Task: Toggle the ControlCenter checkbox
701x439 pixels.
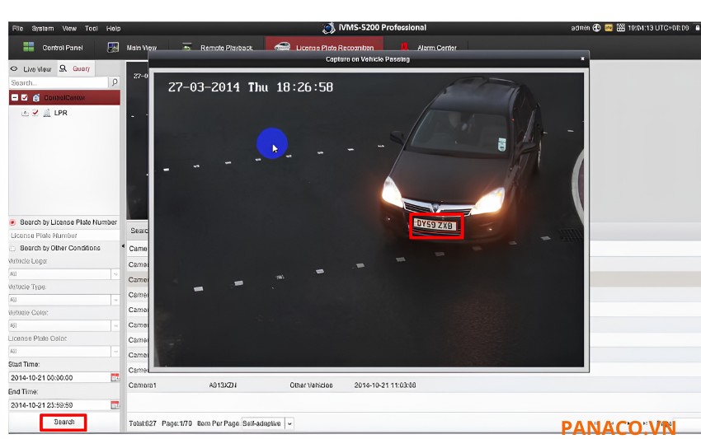Action: click(x=25, y=97)
